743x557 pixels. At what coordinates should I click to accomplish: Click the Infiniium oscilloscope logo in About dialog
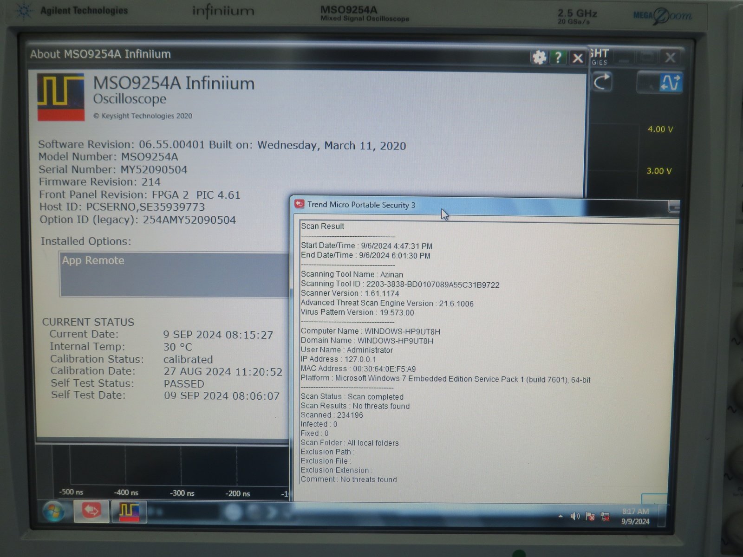coord(61,97)
